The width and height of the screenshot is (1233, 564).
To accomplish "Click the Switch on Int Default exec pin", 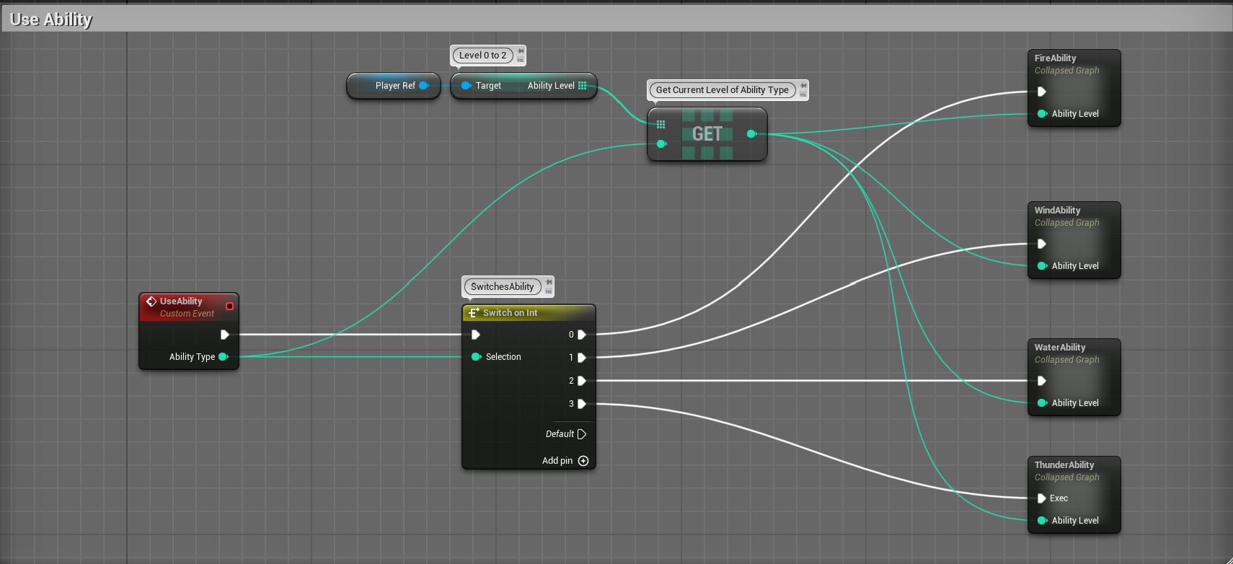I will point(582,434).
